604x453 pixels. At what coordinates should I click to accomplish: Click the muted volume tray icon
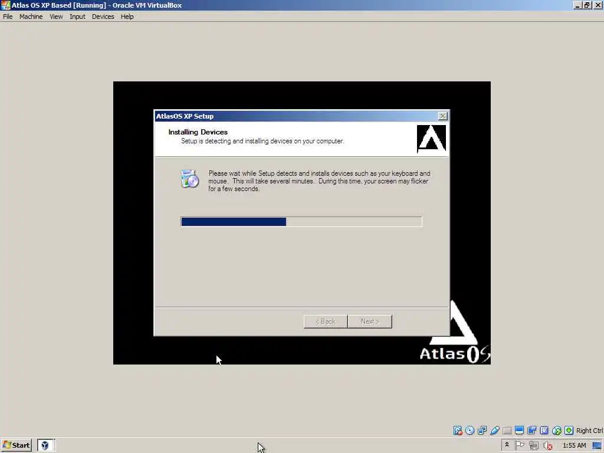(548, 446)
